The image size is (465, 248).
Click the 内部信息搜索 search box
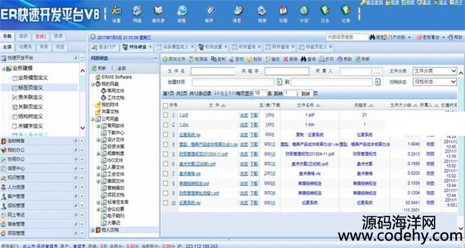347,37
